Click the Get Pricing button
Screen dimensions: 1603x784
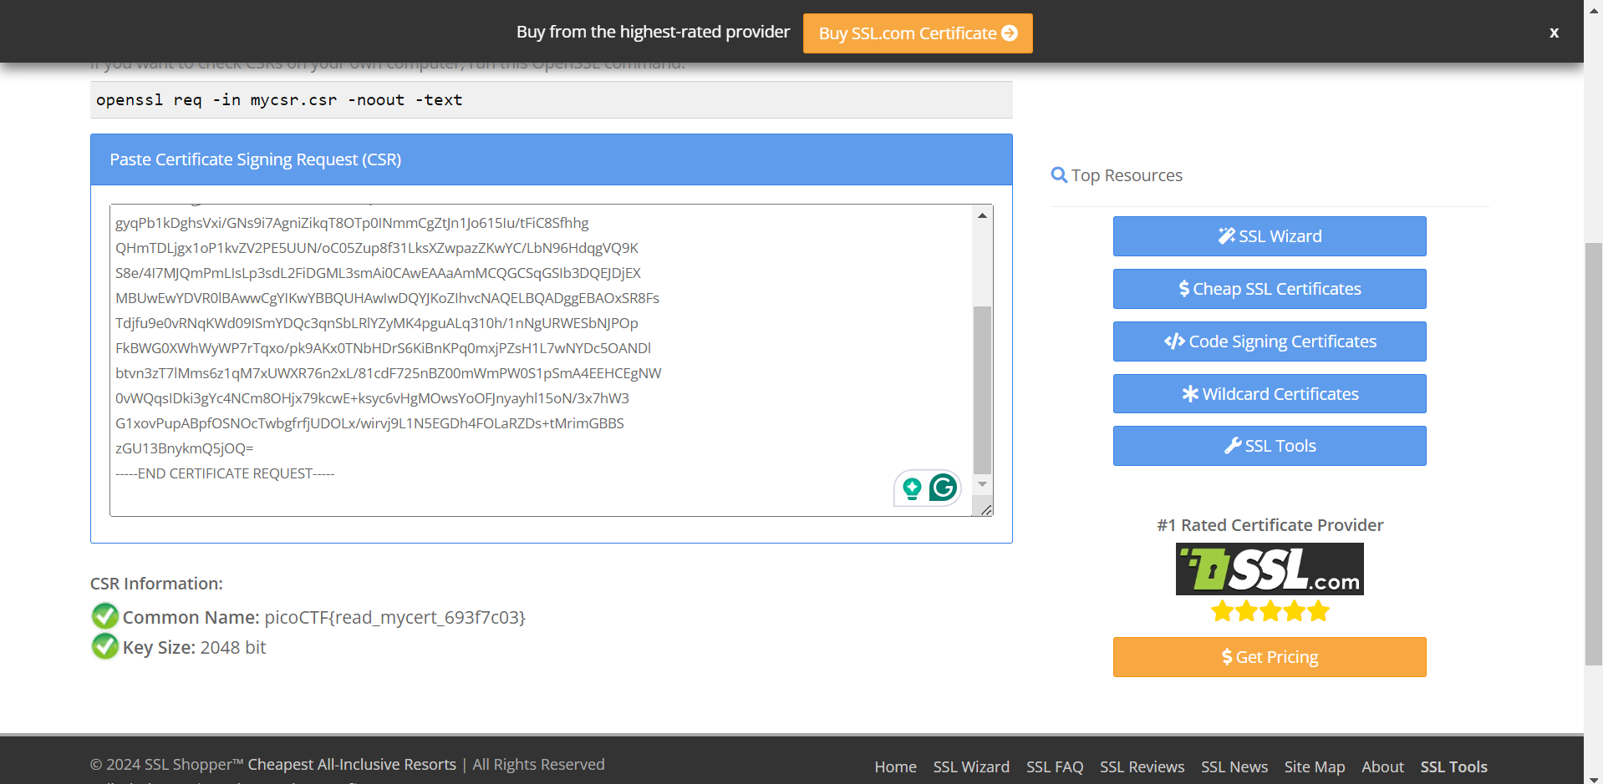click(1270, 657)
